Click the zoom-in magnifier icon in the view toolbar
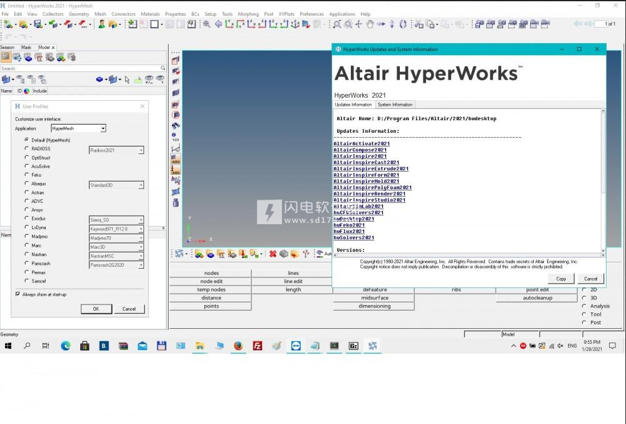This screenshot has height=424, width=626. 207,24
